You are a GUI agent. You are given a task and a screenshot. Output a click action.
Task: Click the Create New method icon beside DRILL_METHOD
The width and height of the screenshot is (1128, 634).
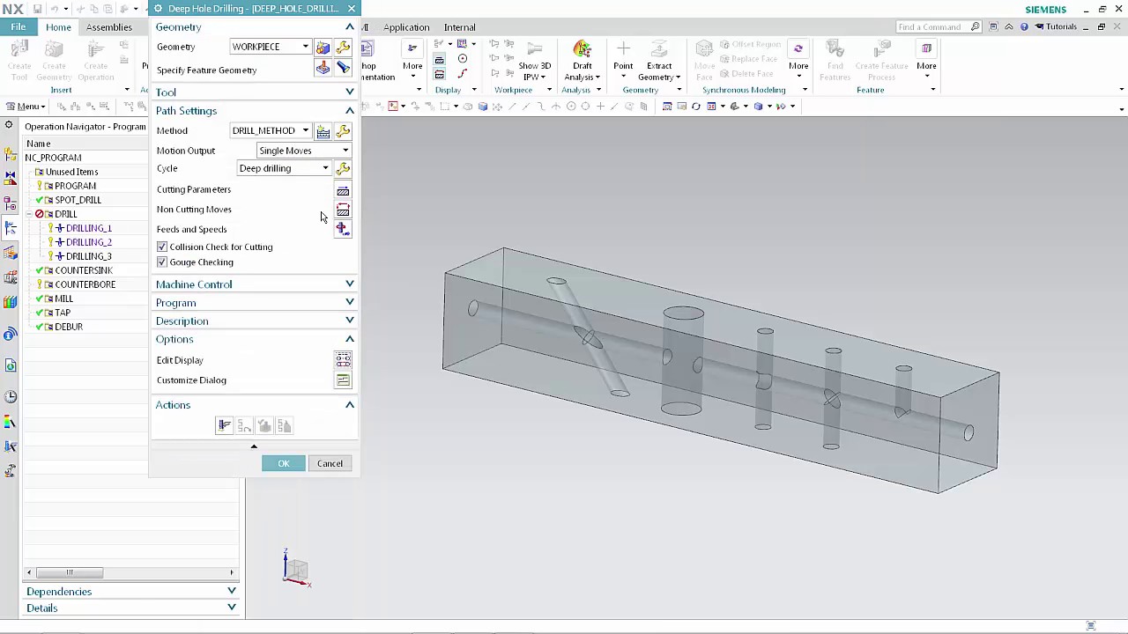click(323, 131)
